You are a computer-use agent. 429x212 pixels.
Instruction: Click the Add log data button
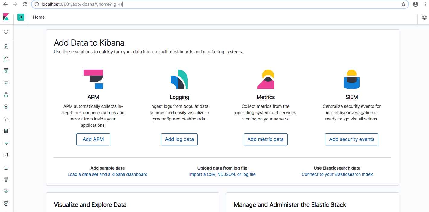pyautogui.click(x=179, y=139)
